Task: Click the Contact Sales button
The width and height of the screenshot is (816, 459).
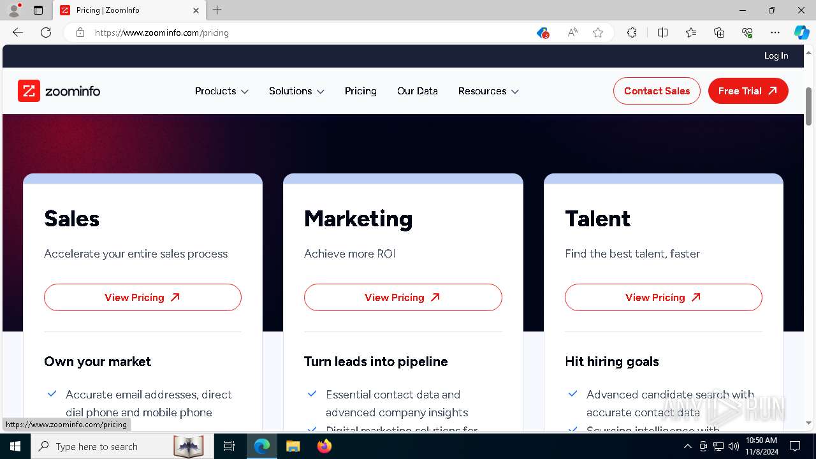Action: [657, 91]
